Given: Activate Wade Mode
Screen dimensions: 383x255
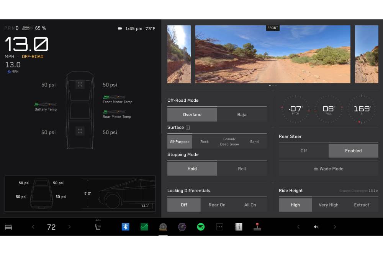Looking at the screenshot, I should [328, 169].
